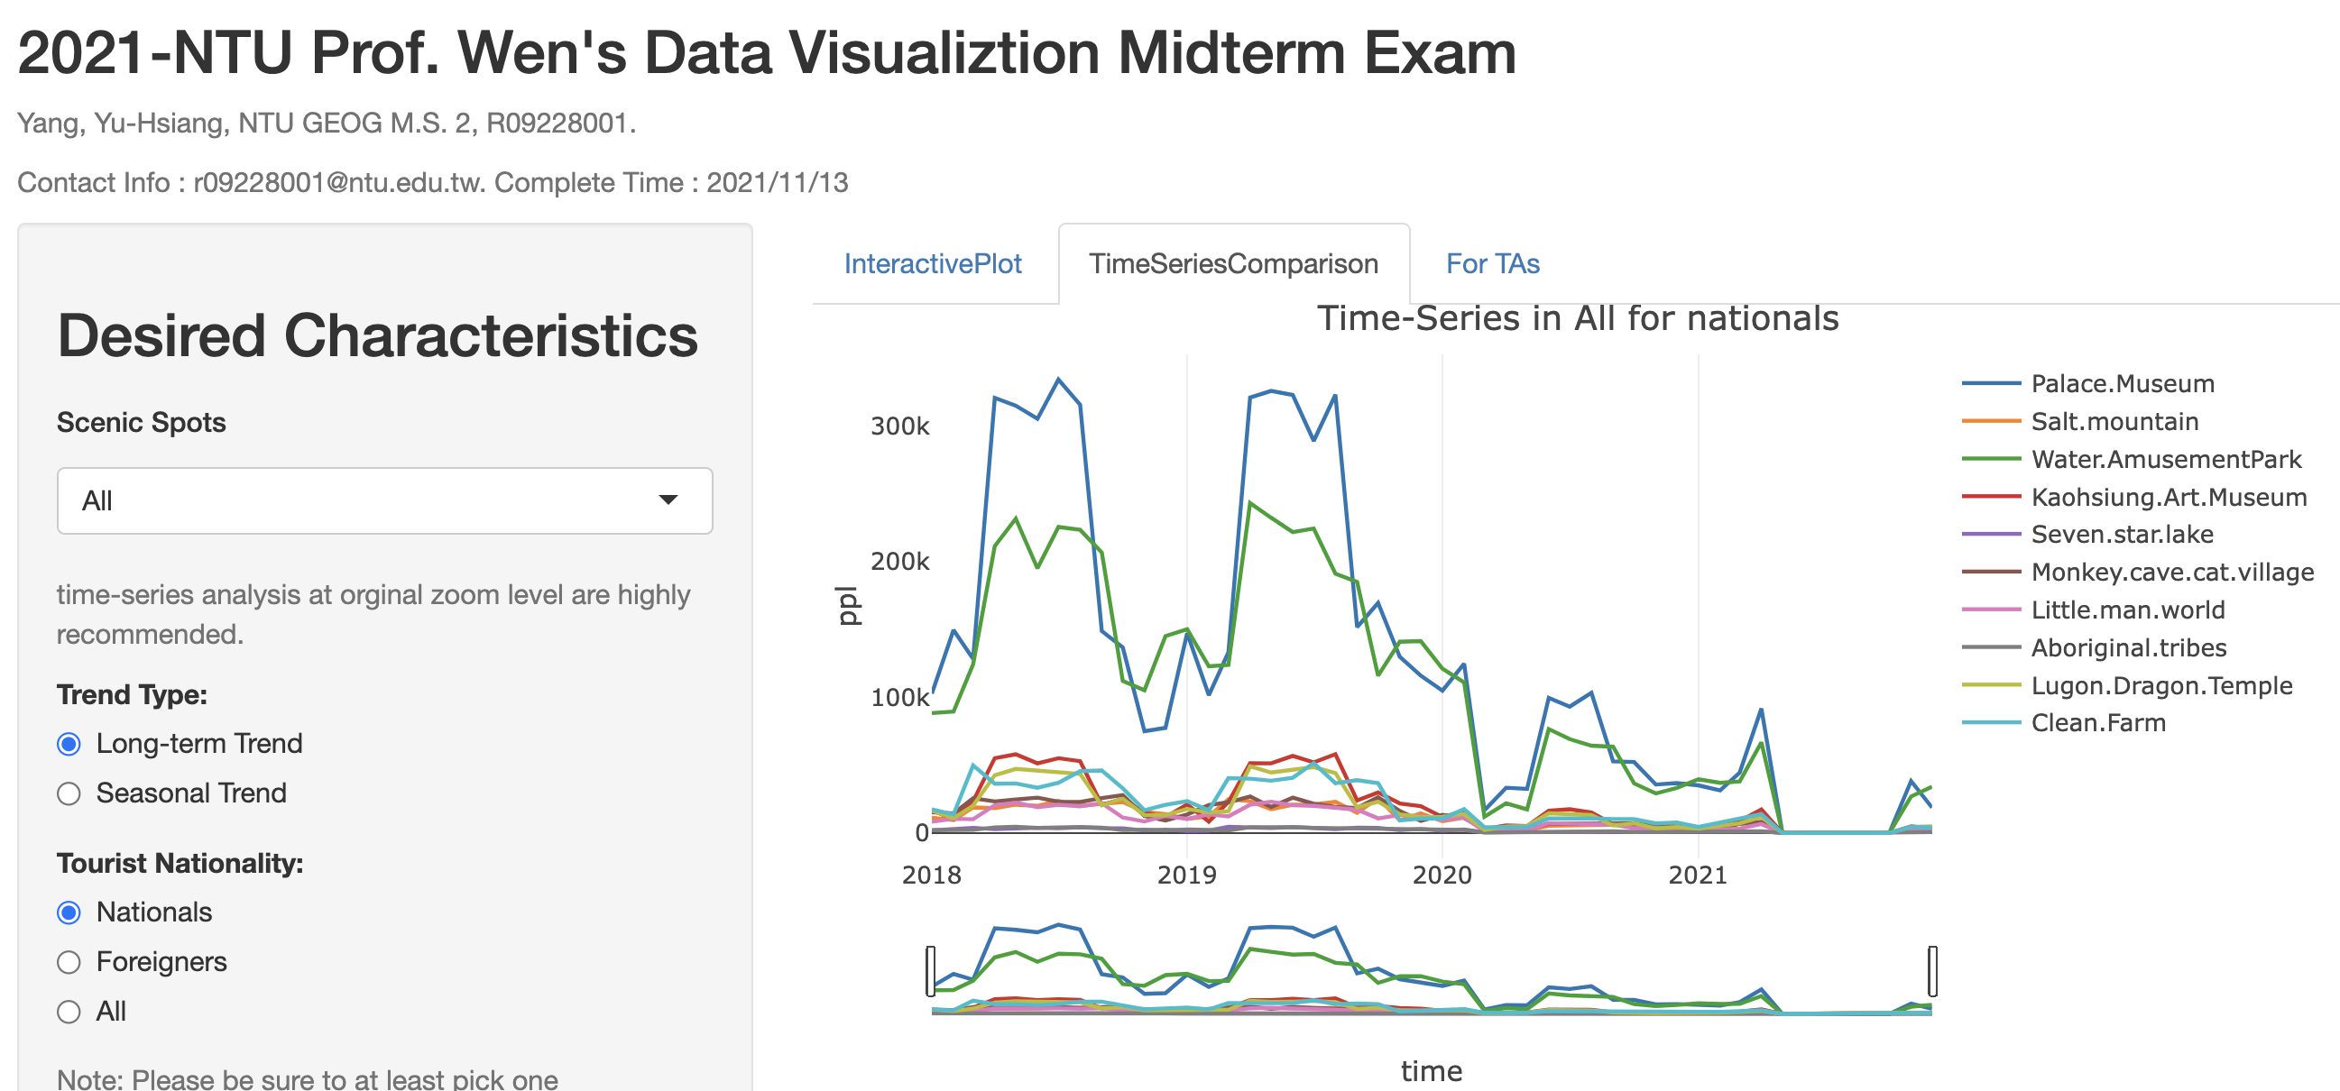Choose Foreigners tourist nationality

[69, 962]
